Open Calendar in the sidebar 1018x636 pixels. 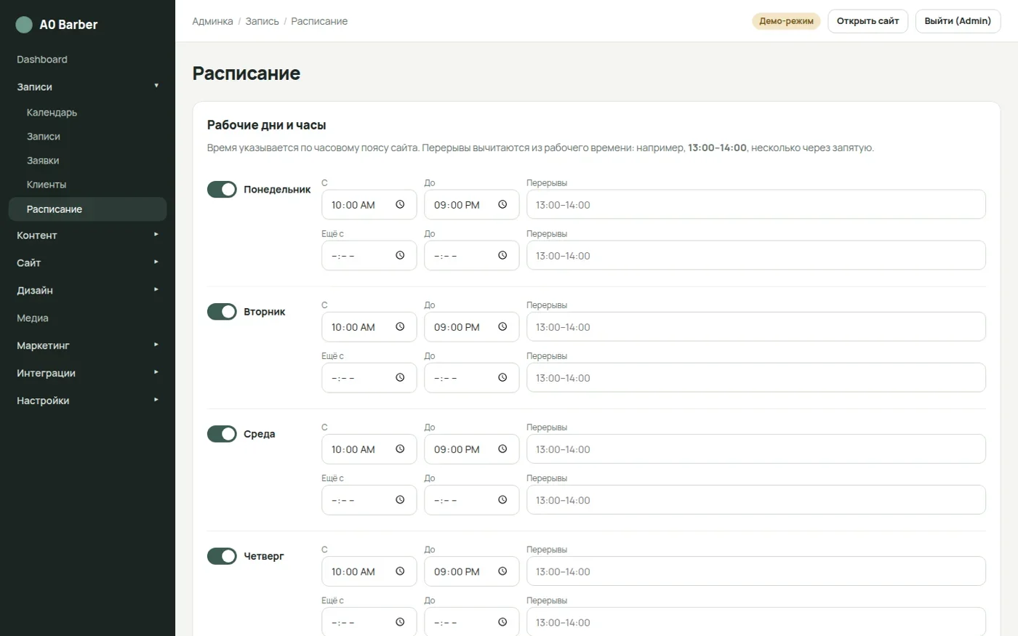[52, 113]
